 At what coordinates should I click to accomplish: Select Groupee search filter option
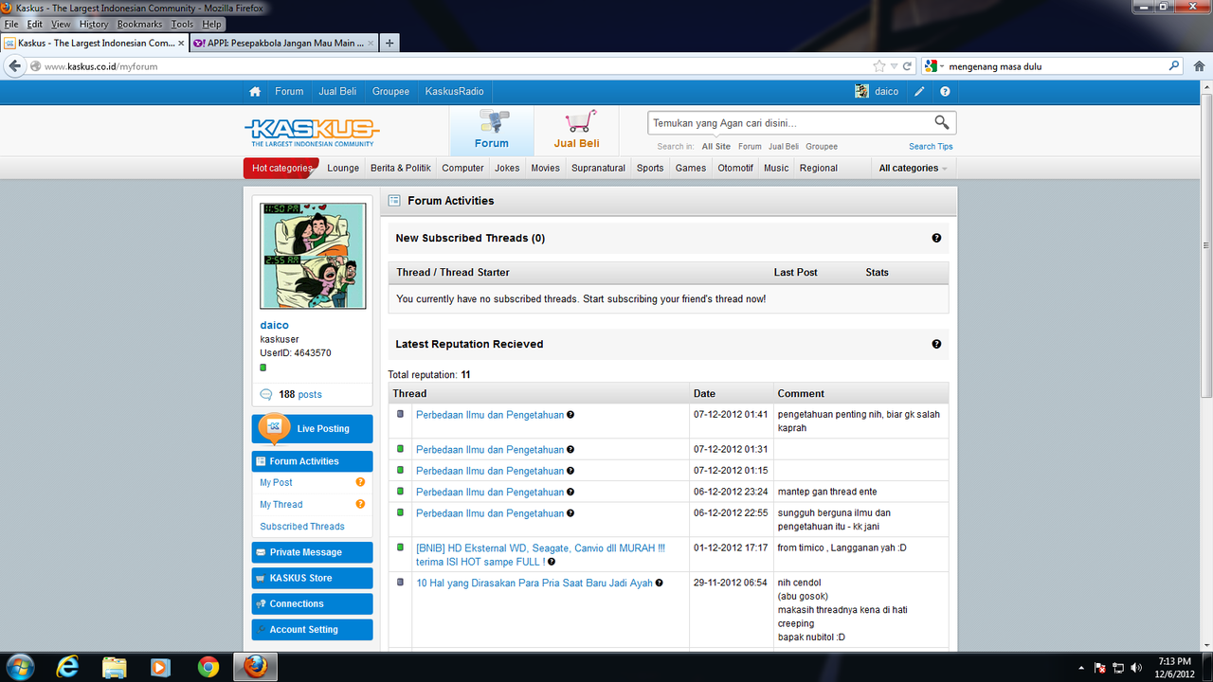822,147
